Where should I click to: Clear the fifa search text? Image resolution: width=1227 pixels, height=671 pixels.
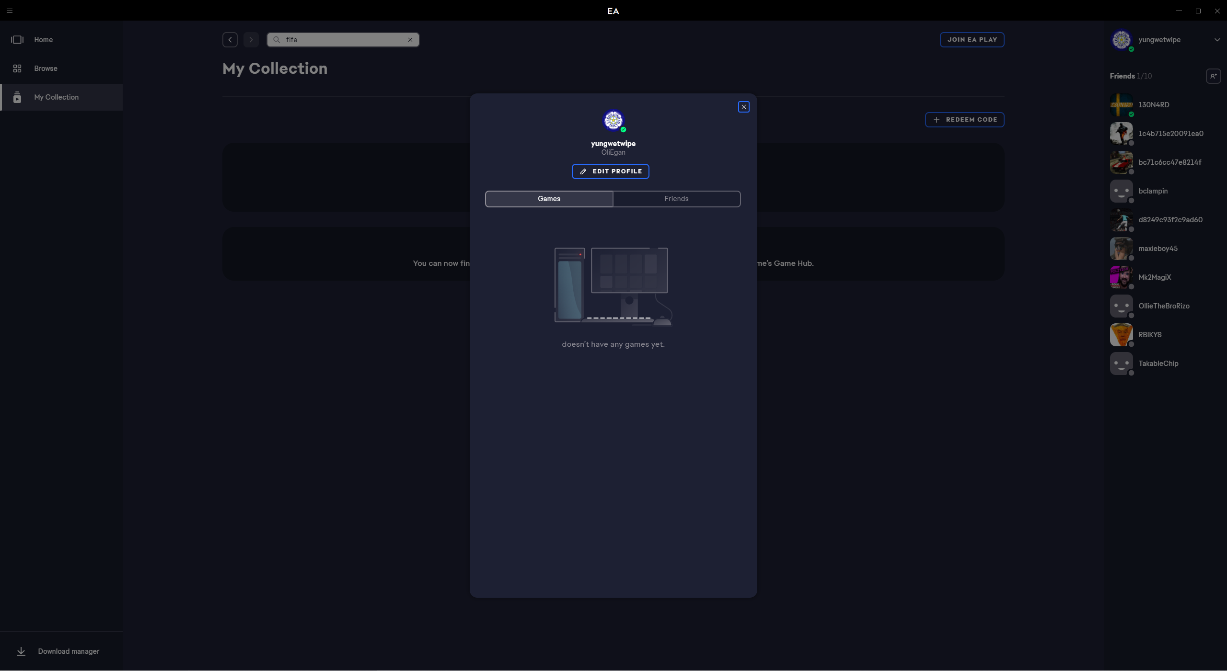click(410, 40)
